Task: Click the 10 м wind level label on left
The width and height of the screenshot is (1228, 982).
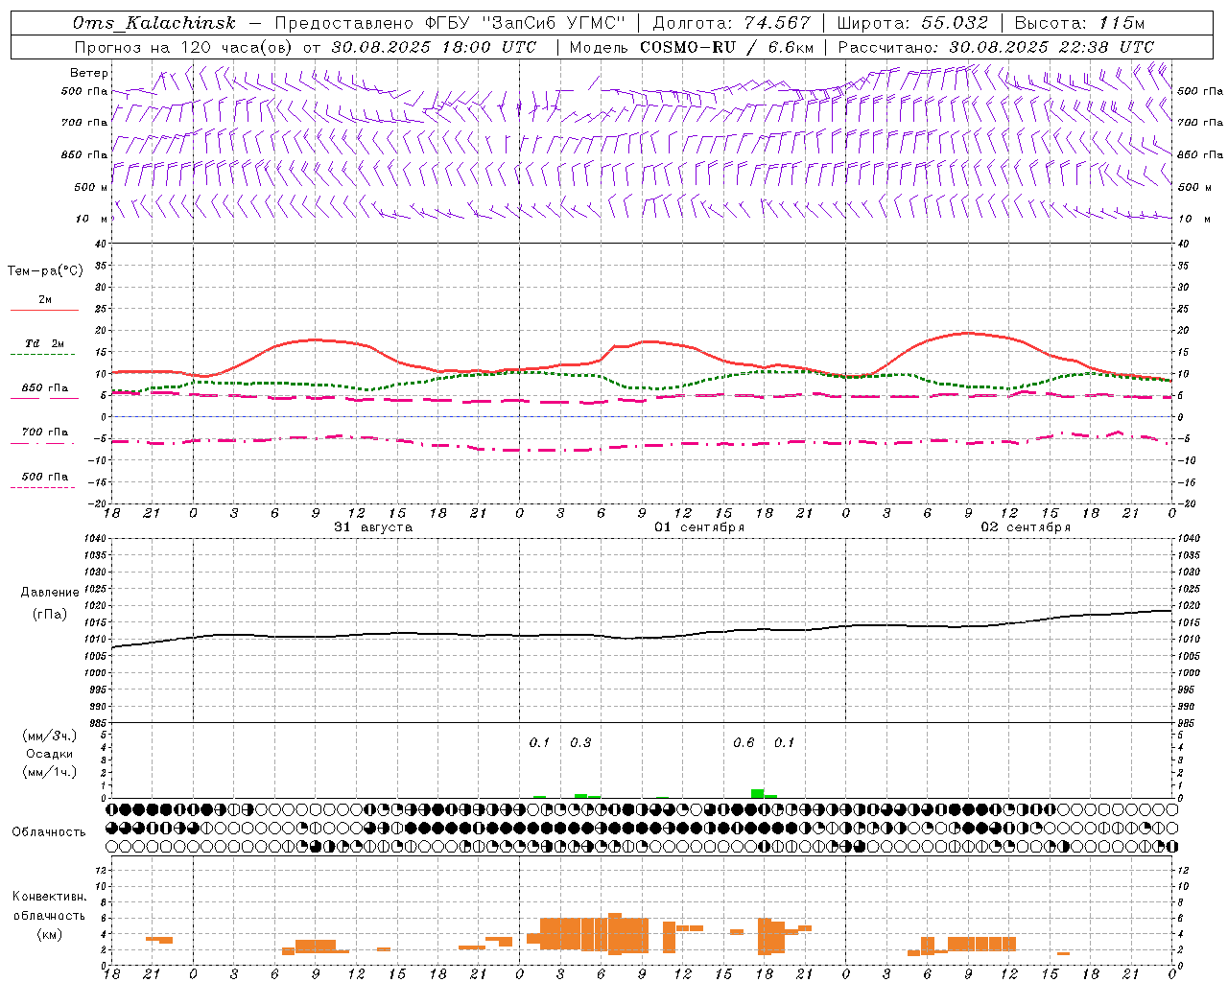Action: coord(92,219)
